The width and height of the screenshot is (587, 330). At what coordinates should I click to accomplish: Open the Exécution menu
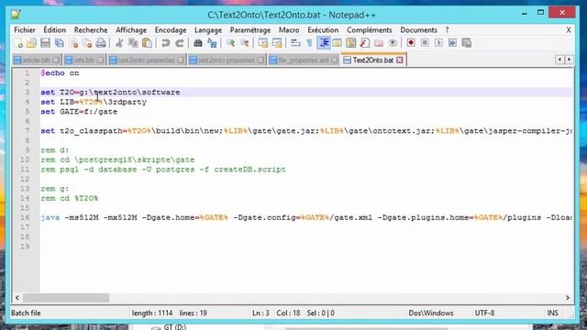(323, 30)
